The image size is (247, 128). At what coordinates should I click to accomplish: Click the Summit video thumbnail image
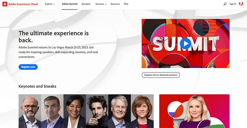click(186, 43)
